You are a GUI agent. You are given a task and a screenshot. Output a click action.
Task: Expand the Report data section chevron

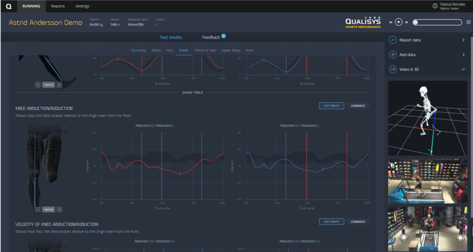(463, 40)
